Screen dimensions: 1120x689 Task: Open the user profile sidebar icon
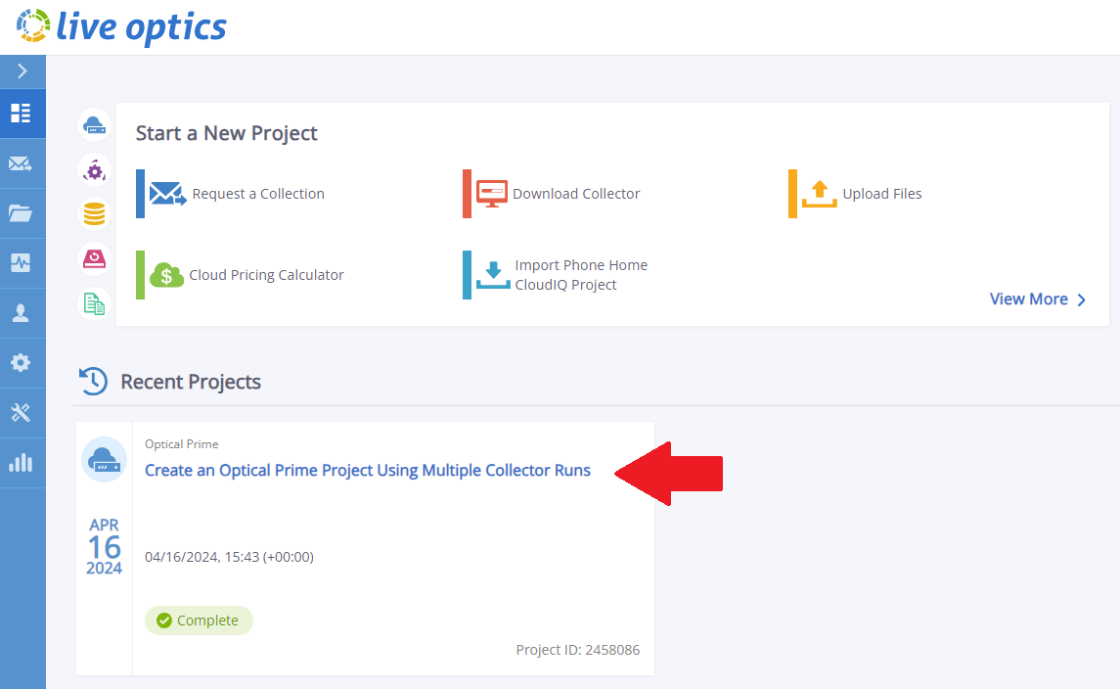point(22,313)
